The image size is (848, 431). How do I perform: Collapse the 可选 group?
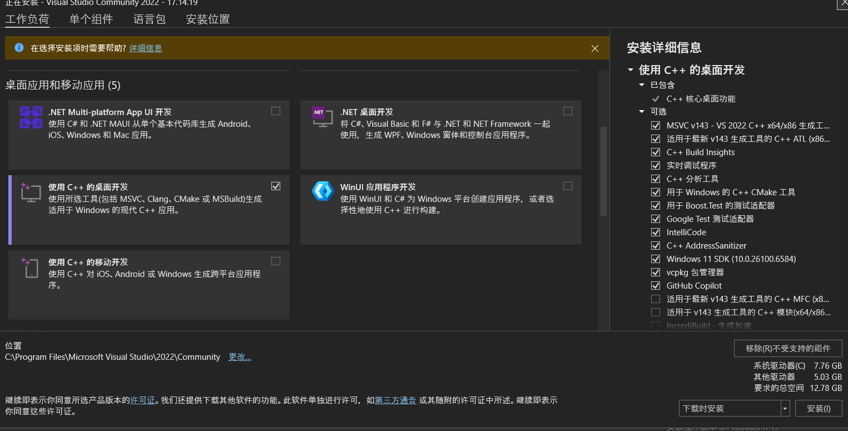tap(642, 112)
